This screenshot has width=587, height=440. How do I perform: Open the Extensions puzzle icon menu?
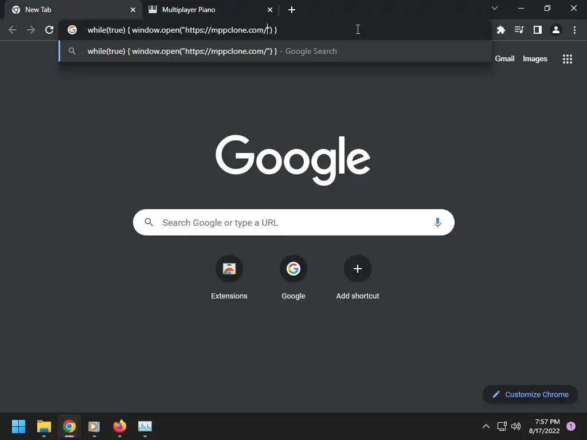(x=501, y=30)
